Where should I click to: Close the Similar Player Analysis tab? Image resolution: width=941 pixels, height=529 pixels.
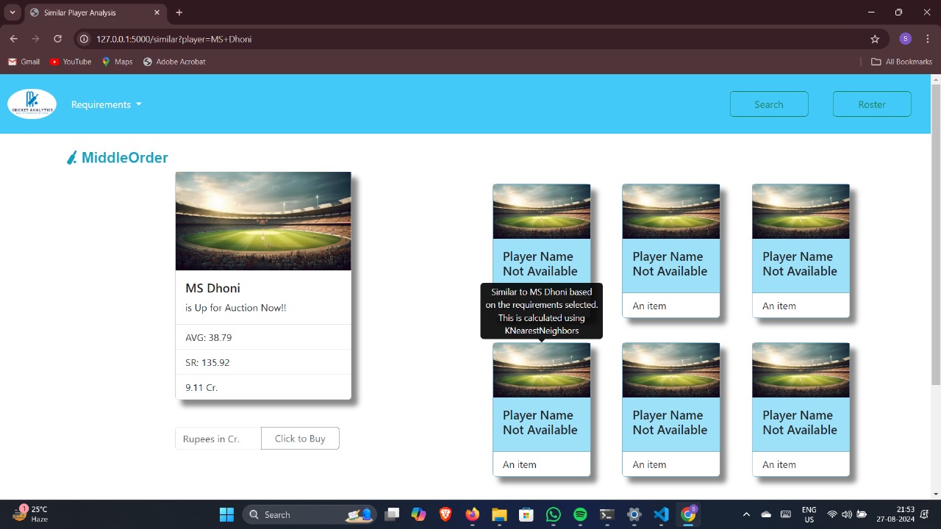pos(155,12)
